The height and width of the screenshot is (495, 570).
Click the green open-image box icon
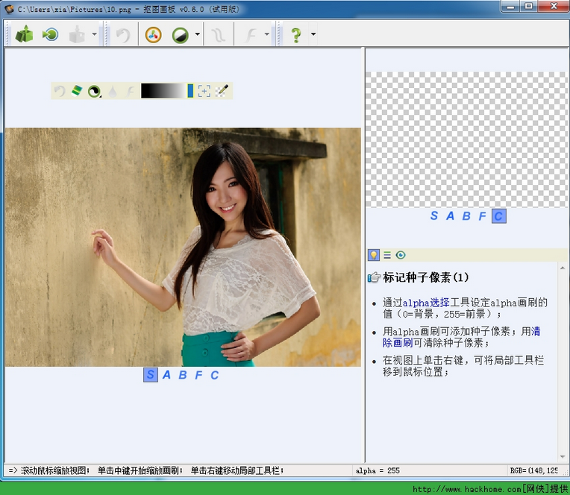click(x=25, y=34)
